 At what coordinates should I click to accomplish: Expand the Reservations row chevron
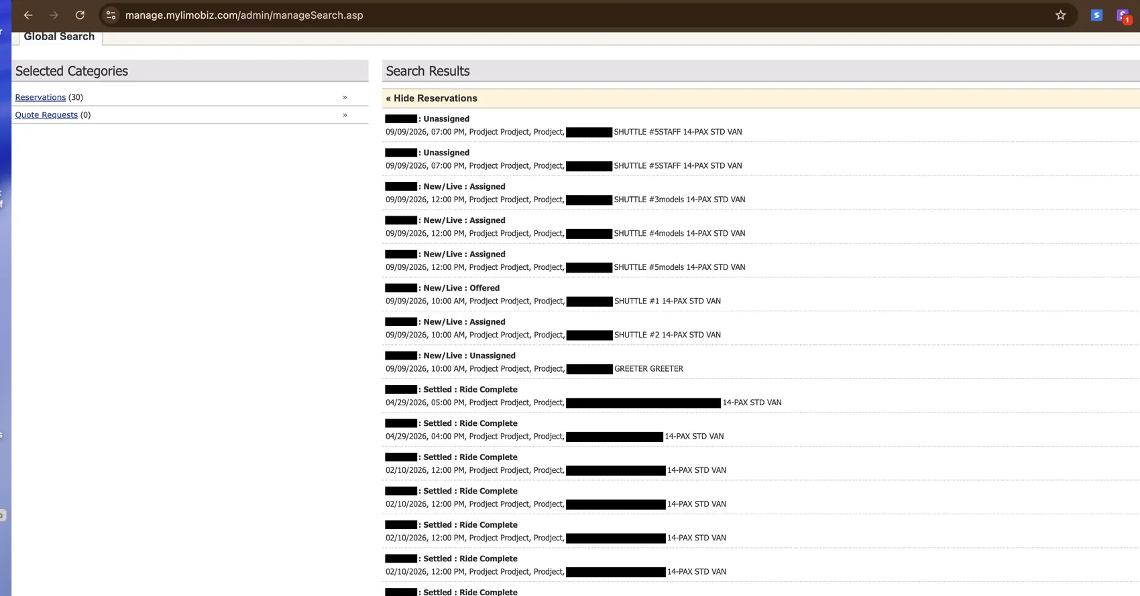point(345,97)
